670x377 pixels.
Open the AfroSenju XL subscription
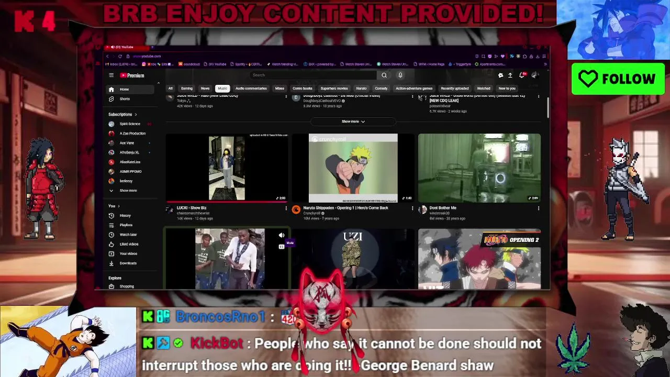point(129,152)
